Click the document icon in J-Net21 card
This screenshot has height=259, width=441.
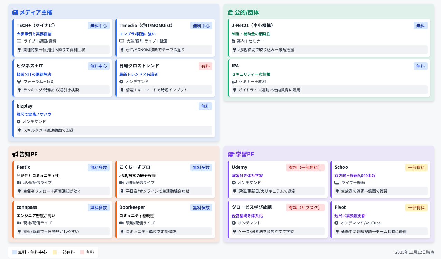tap(233, 41)
